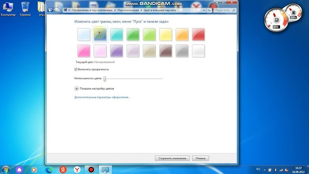Click the 'Сохранить изменения' button
Screen dimensions: 309x174
point(172,158)
